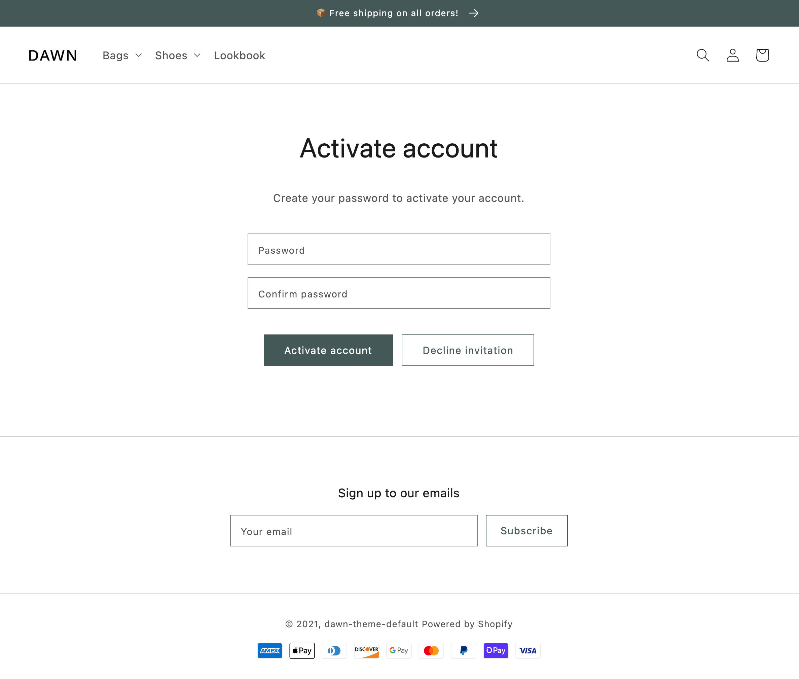799x679 pixels.
Task: Open the search icon in header
Action: point(703,56)
